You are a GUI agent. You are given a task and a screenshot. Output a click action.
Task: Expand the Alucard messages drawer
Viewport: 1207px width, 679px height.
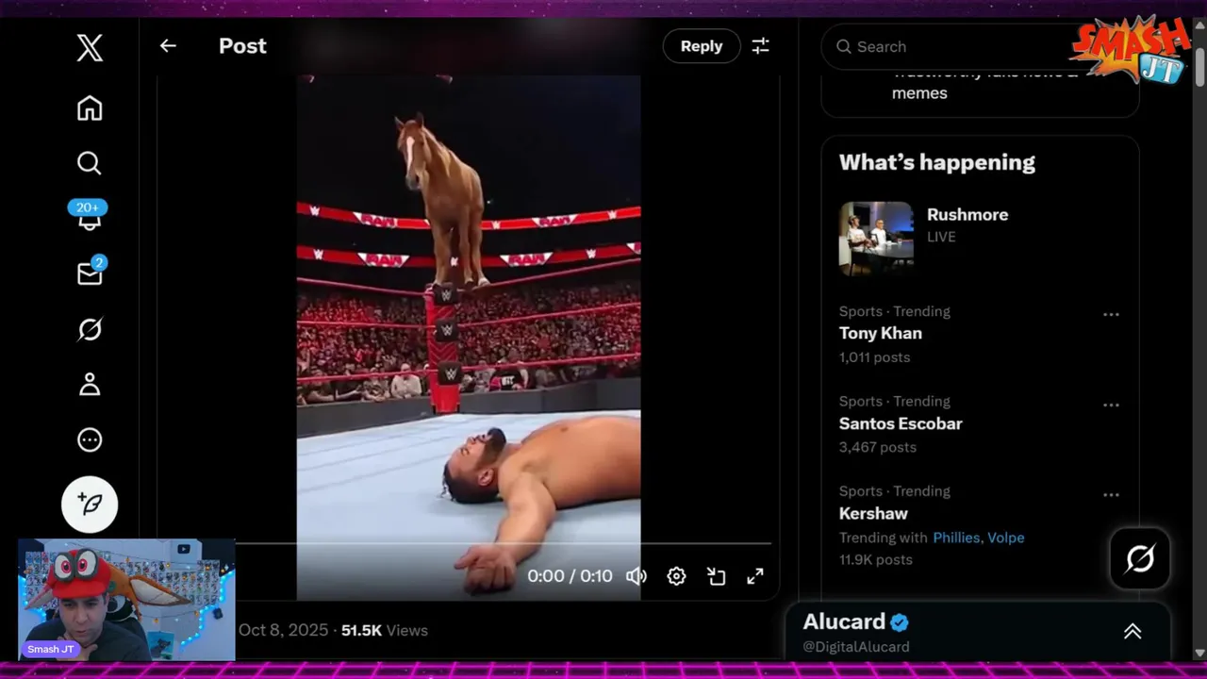(x=1133, y=632)
